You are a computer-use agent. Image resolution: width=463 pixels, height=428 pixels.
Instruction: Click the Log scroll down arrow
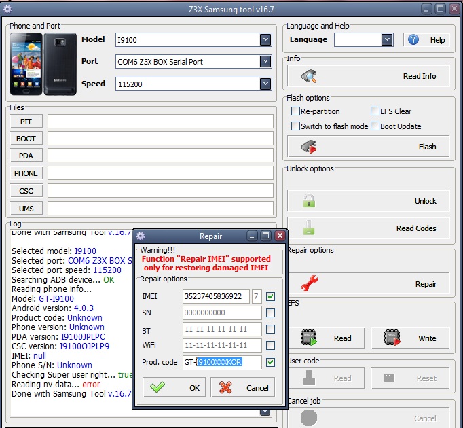265,412
